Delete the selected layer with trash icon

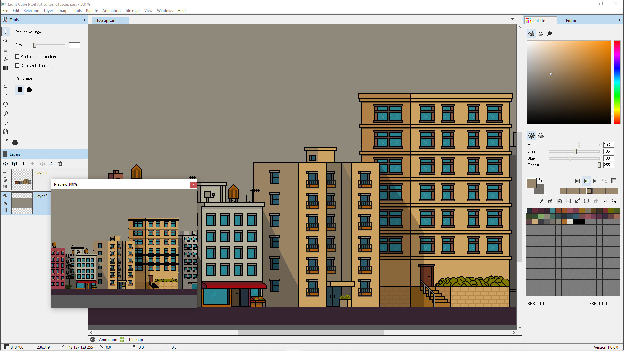click(x=60, y=163)
